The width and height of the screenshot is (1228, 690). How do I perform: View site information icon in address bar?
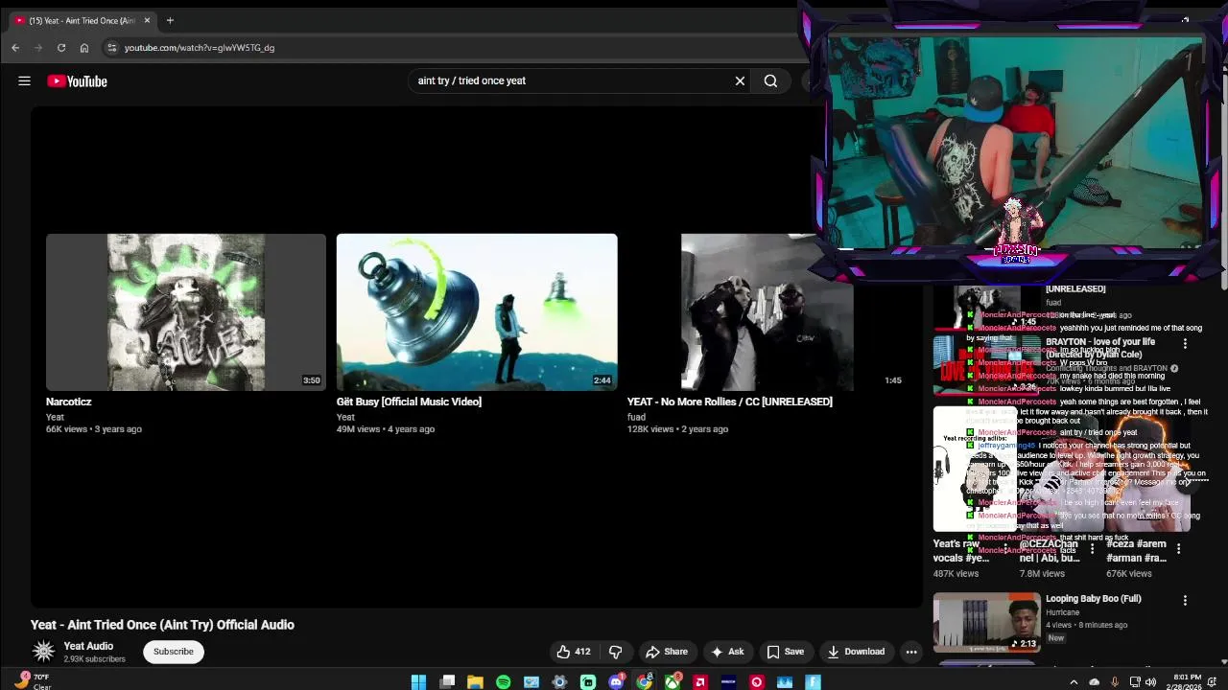pyautogui.click(x=111, y=48)
